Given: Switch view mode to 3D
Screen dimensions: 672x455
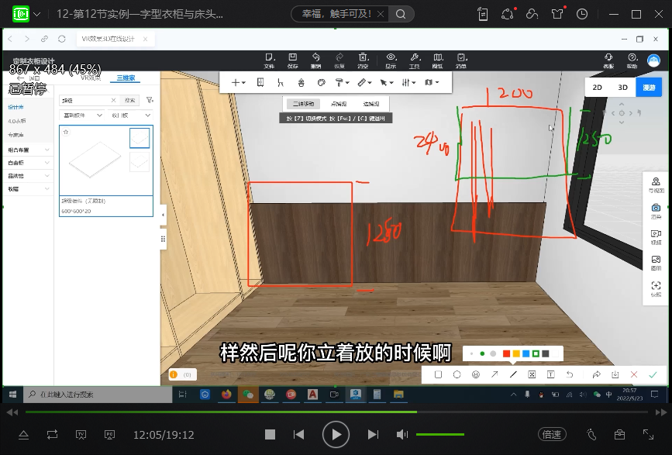Looking at the screenshot, I should tap(622, 88).
